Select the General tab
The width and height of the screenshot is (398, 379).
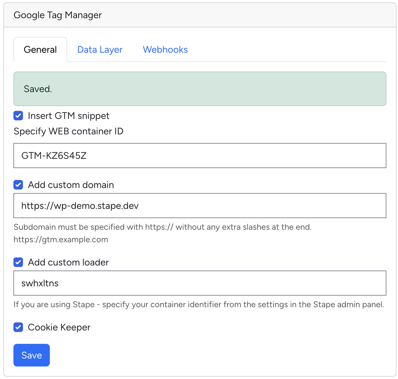(x=40, y=49)
